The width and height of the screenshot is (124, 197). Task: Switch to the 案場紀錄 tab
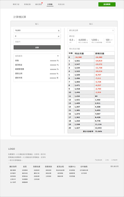click(27, 4)
